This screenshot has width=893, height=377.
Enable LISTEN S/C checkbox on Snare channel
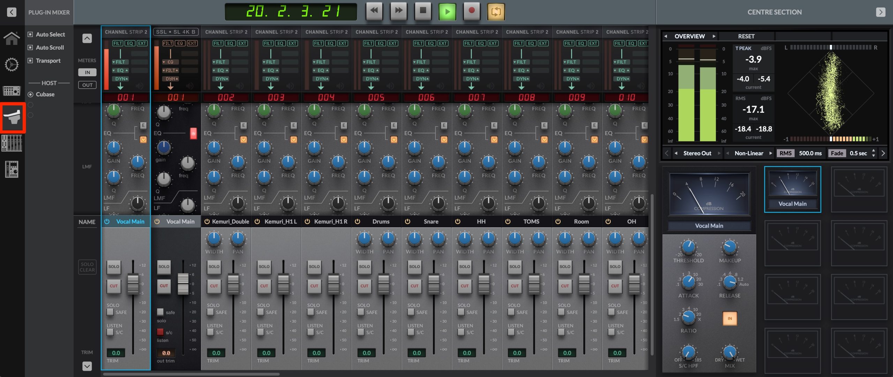pyautogui.click(x=411, y=332)
